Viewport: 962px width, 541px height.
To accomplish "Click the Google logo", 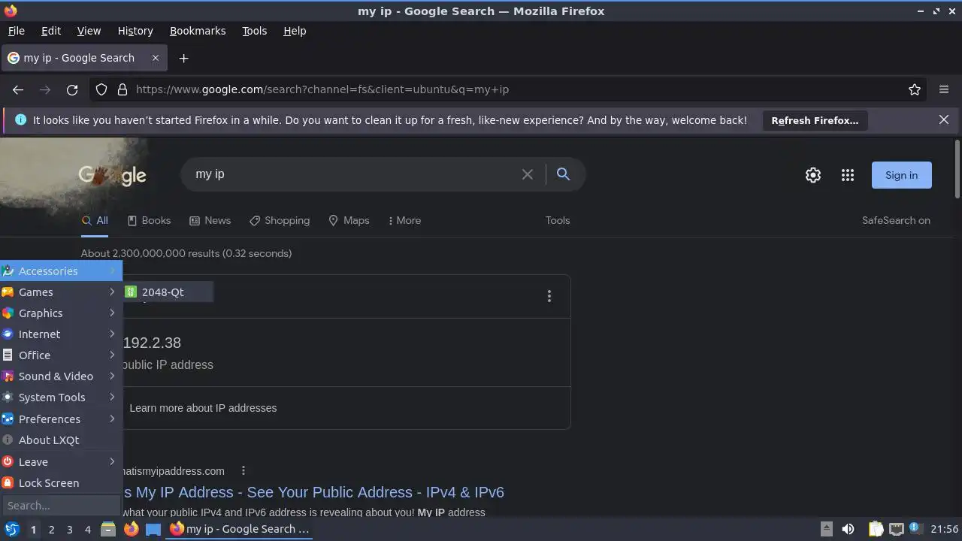I will click(113, 176).
